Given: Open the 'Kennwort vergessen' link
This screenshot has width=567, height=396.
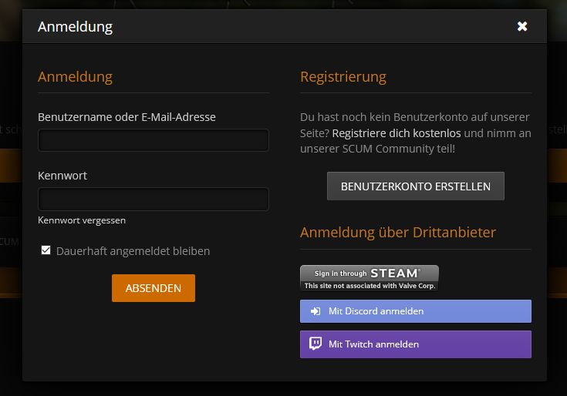Looking at the screenshot, I should 82,220.
